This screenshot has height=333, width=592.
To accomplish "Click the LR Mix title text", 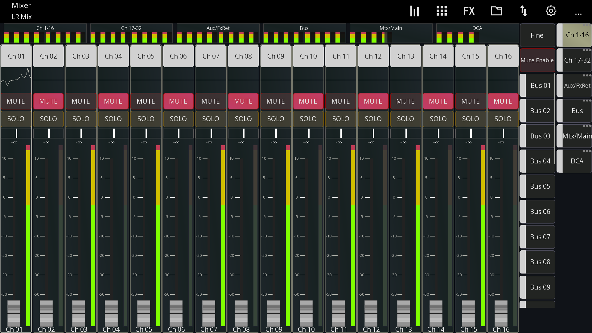I will [x=22, y=17].
